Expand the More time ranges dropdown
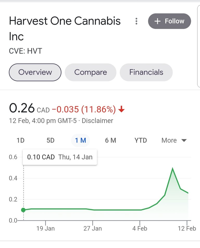The height and width of the screenshot is (248, 200). [174, 140]
